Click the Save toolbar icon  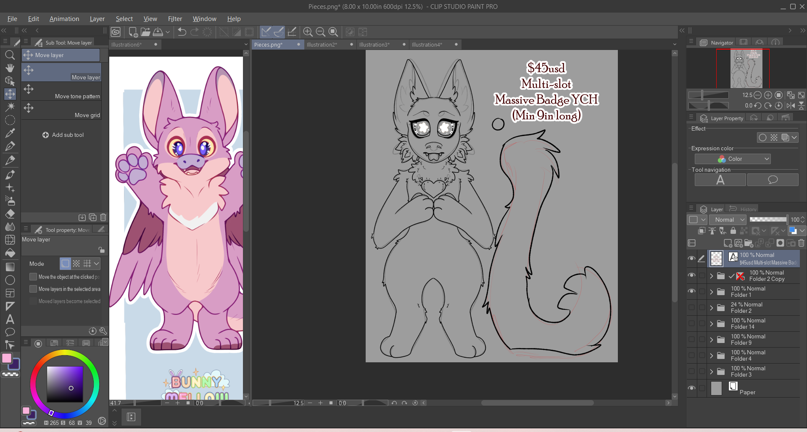tap(158, 32)
